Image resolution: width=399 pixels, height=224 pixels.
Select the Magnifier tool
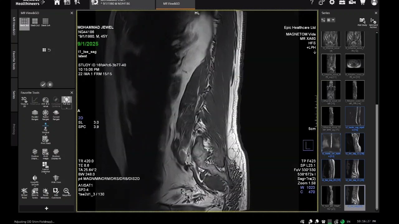pyautogui.click(x=67, y=192)
